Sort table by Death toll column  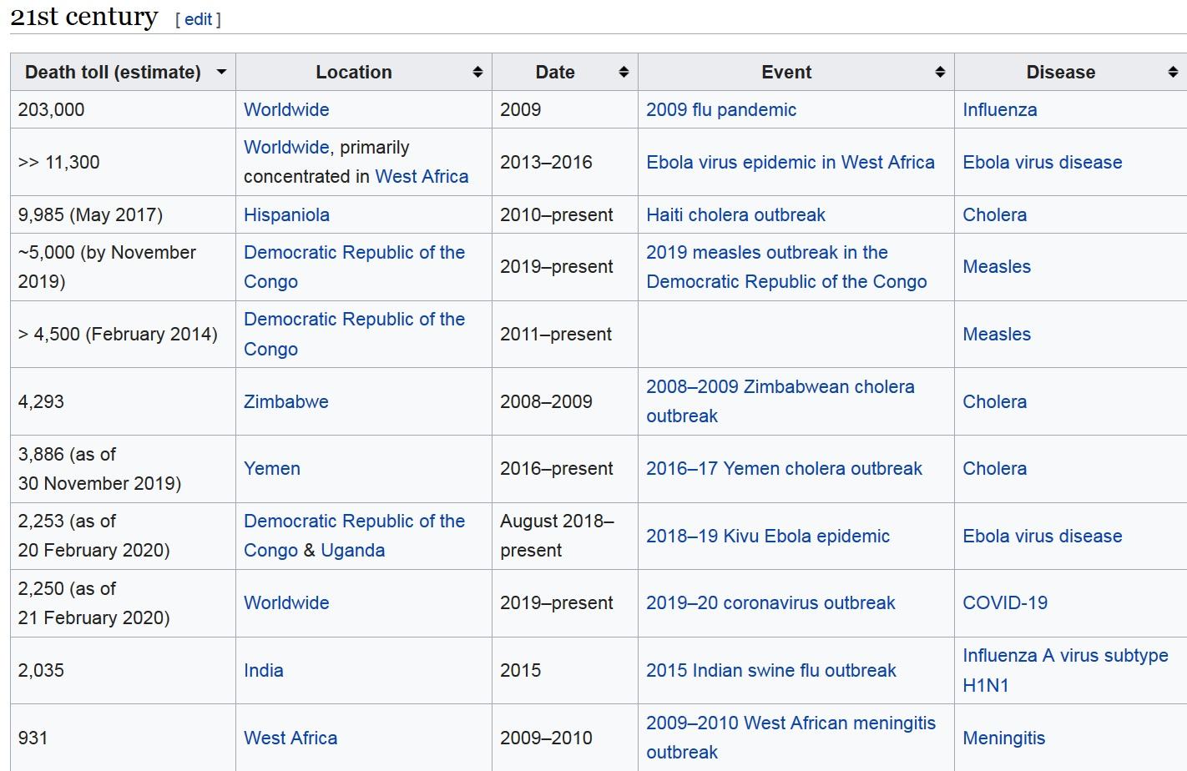pyautogui.click(x=221, y=73)
